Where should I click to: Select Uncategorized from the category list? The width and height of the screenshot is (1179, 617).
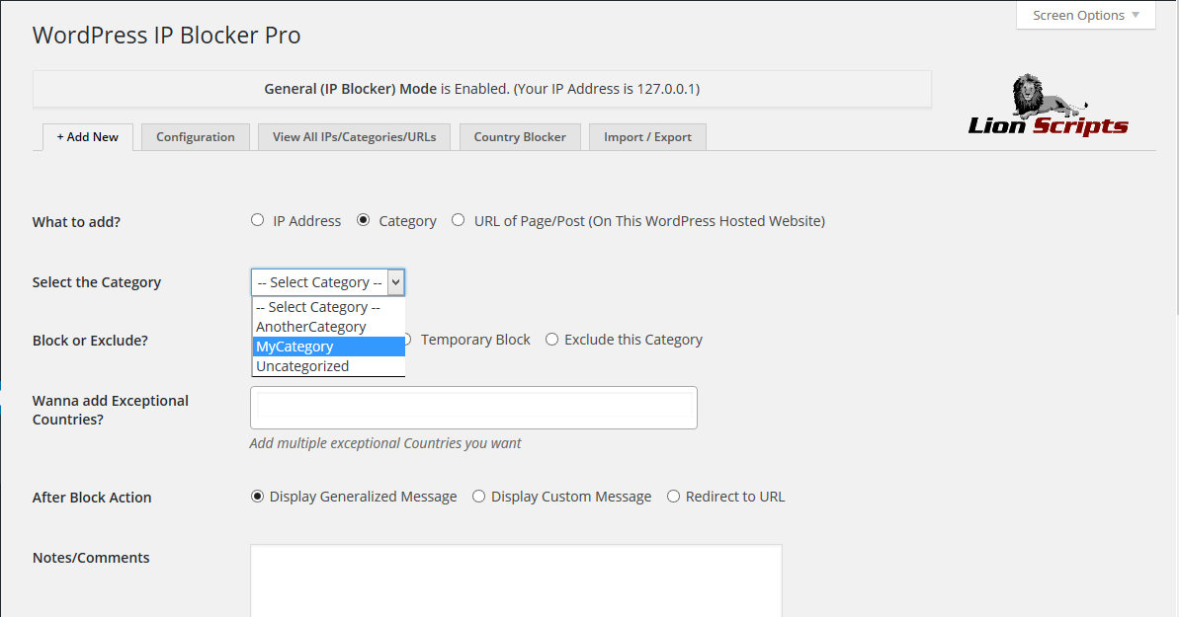pos(302,366)
